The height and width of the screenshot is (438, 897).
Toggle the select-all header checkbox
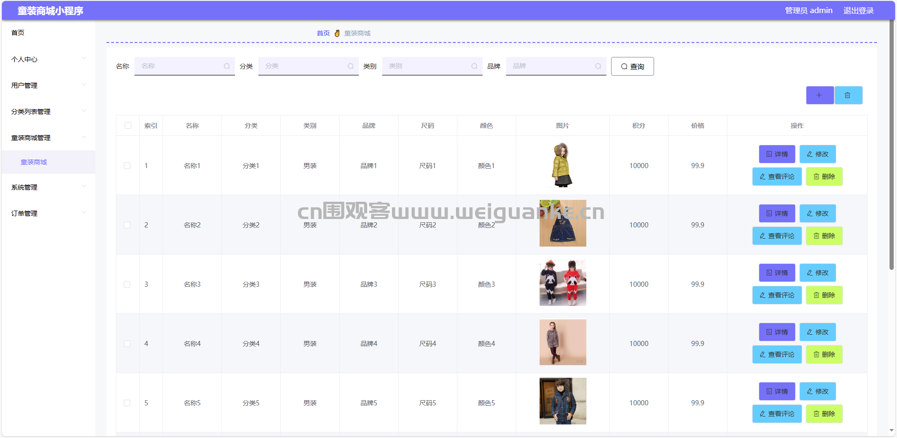128,126
